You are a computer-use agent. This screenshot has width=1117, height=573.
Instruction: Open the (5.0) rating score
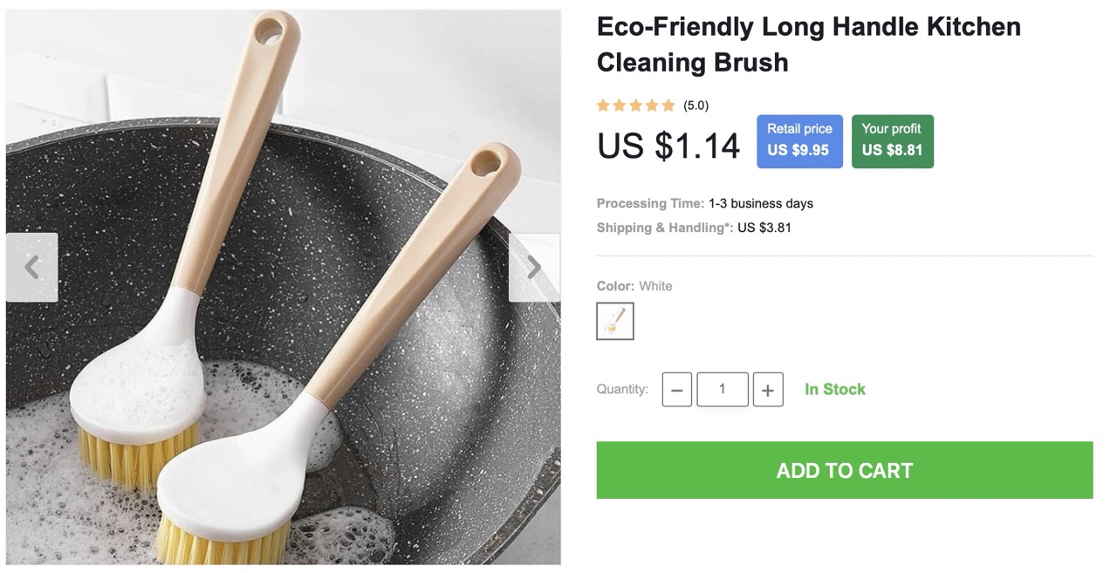click(696, 106)
